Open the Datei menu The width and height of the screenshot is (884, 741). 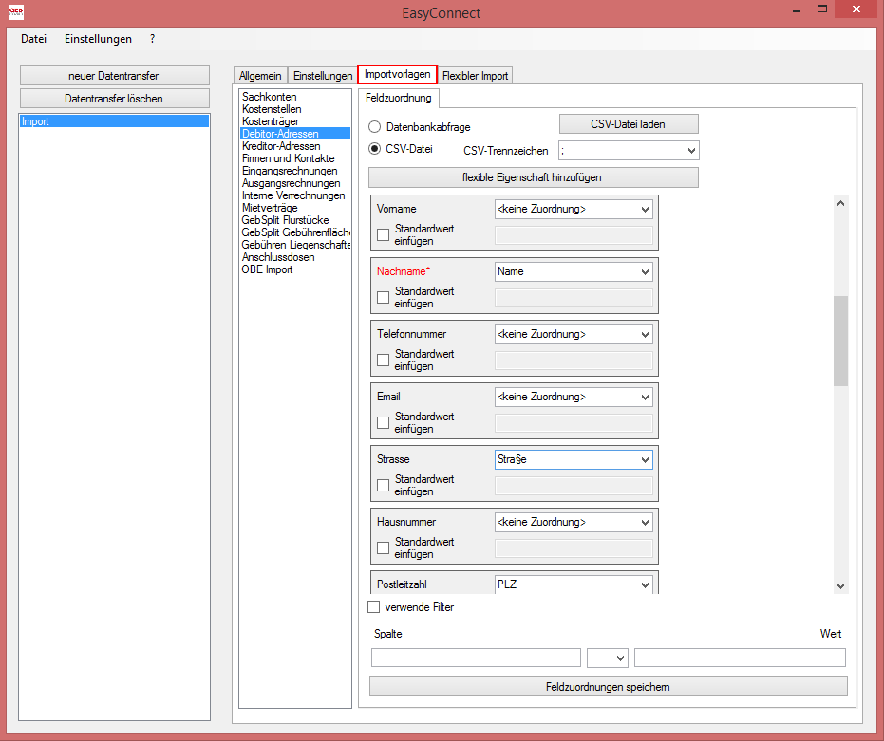click(x=32, y=39)
